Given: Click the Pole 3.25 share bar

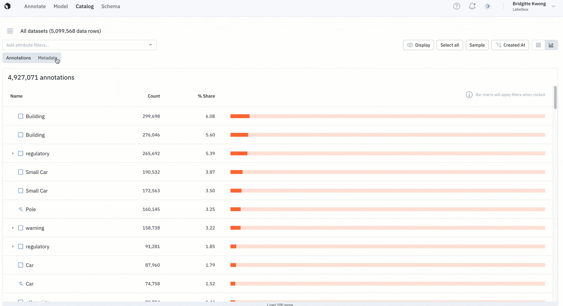Looking at the screenshot, I should [388, 209].
